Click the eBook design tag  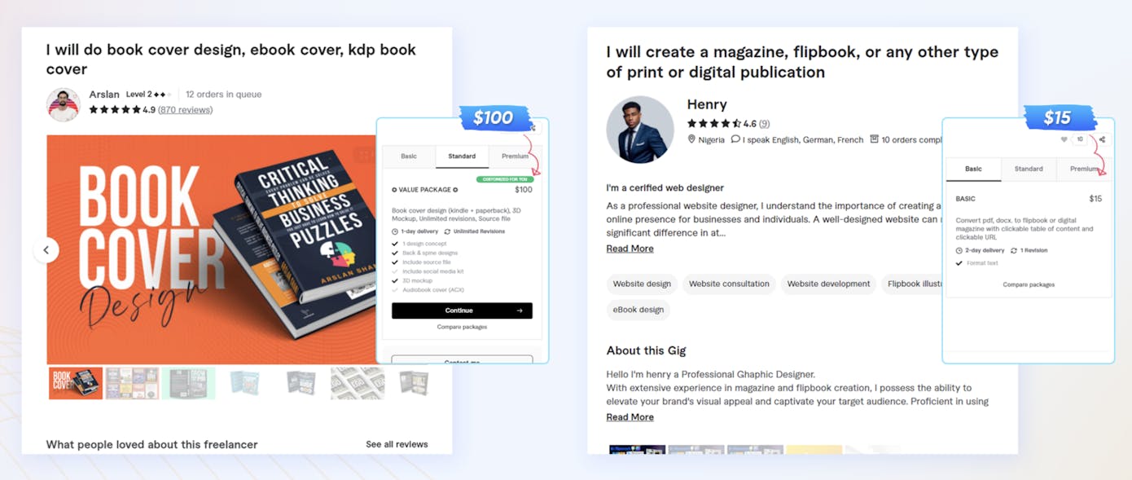pos(638,310)
